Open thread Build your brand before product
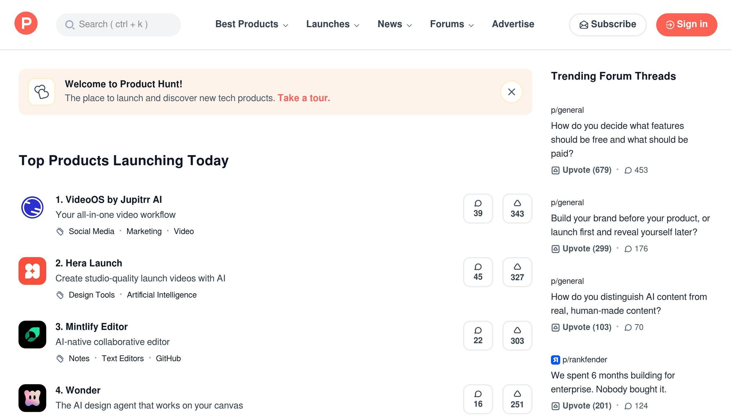 tap(630, 225)
